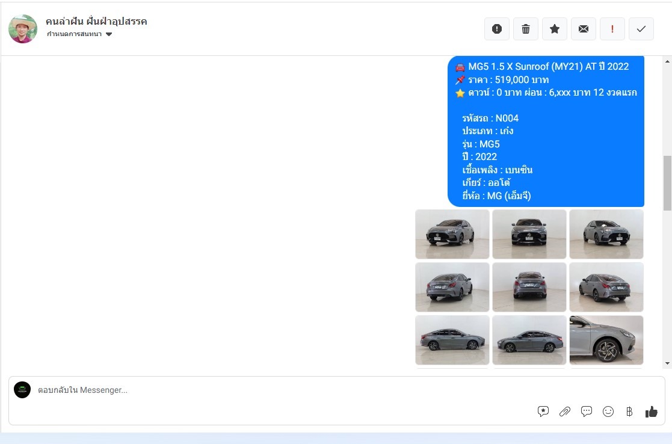The width and height of the screenshot is (672, 444).
Task: Open the comment bubble icon in the reply bar
Action: click(x=587, y=412)
